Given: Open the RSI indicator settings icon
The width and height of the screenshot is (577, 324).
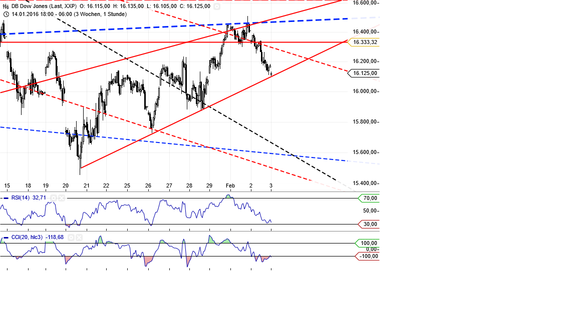Looking at the screenshot, I should [x=54, y=198].
